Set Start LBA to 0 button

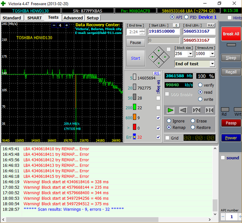coord(176,25)
